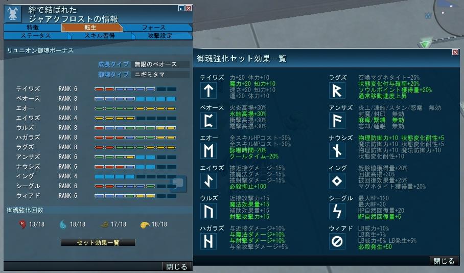Switch to the スキル習得 tab
The image size is (464, 273).
point(101,36)
